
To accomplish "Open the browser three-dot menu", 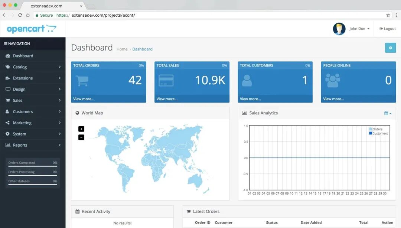I will click(396, 15).
